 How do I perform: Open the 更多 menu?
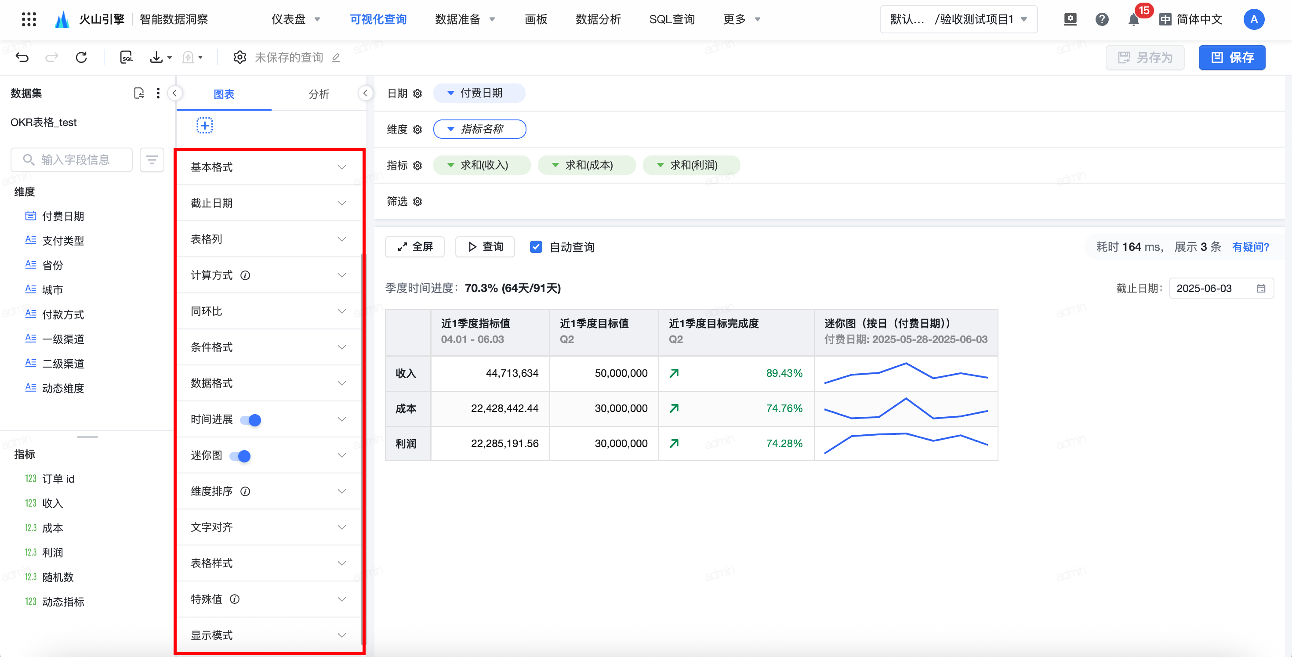tap(742, 20)
